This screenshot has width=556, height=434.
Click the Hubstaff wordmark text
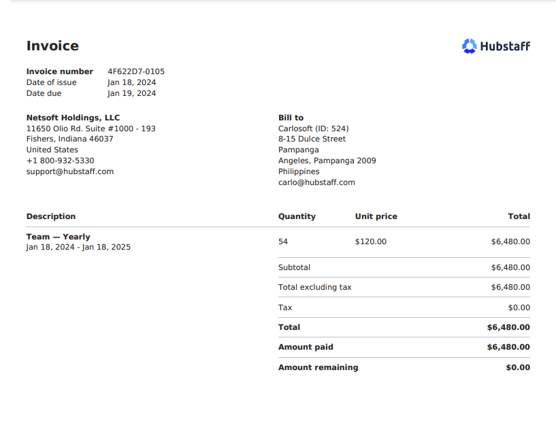[505, 46]
